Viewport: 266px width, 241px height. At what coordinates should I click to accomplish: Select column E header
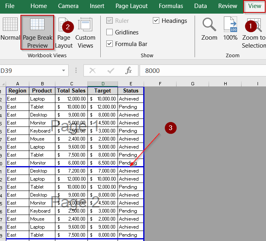tap(131, 84)
